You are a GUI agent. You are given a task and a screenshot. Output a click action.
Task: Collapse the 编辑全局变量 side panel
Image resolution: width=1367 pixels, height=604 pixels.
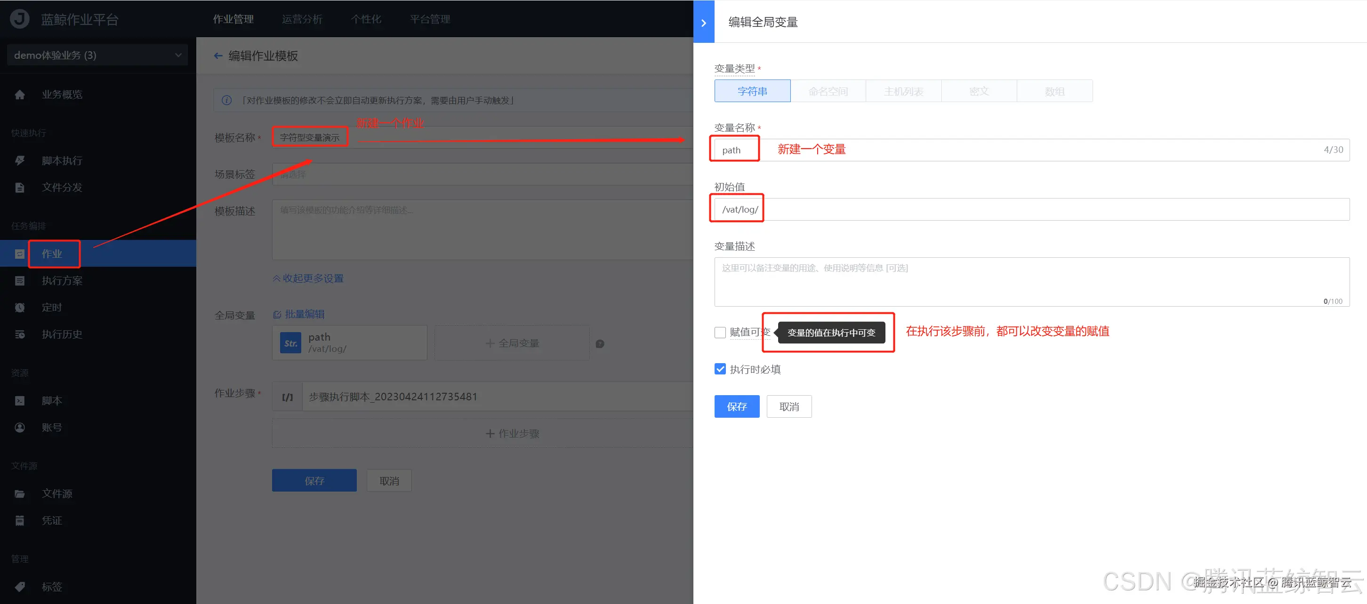[x=704, y=22]
